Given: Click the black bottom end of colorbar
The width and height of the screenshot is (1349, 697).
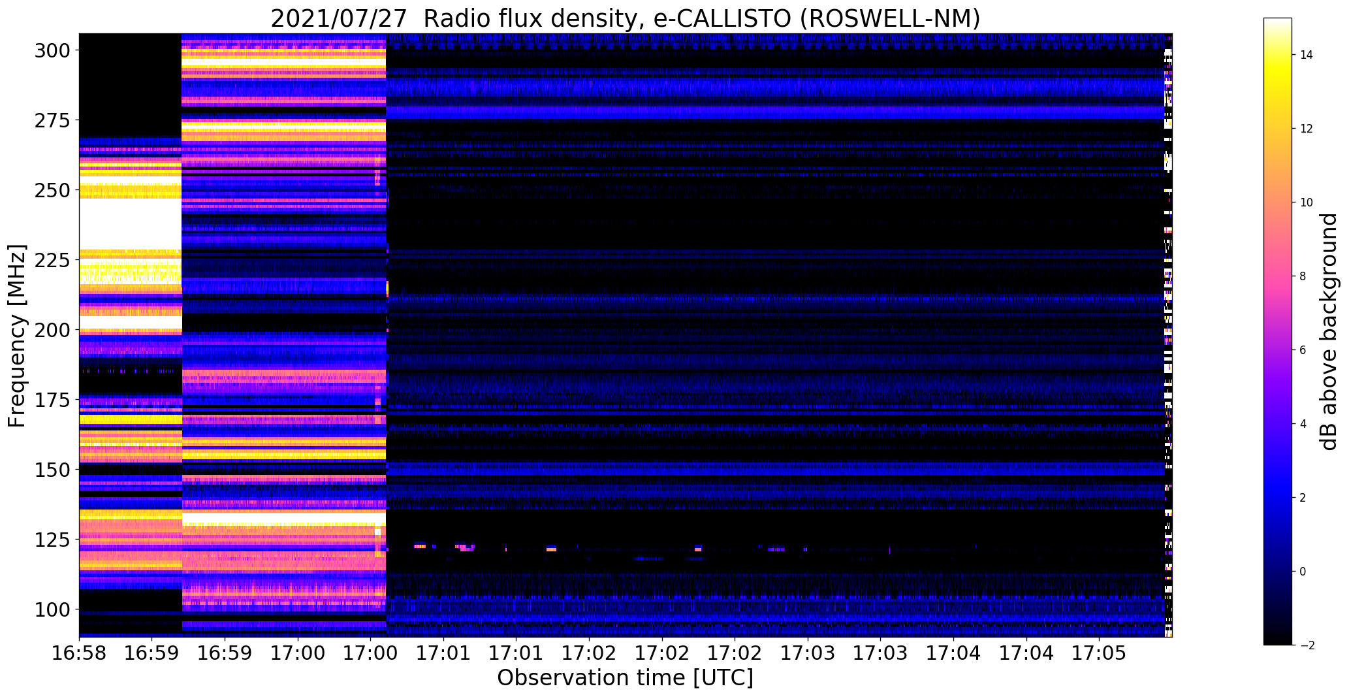Looking at the screenshot, I should [1278, 640].
